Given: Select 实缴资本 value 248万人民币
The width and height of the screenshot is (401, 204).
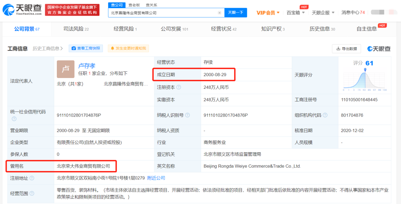Looking at the screenshot, I should pyautogui.click(x=216, y=100).
